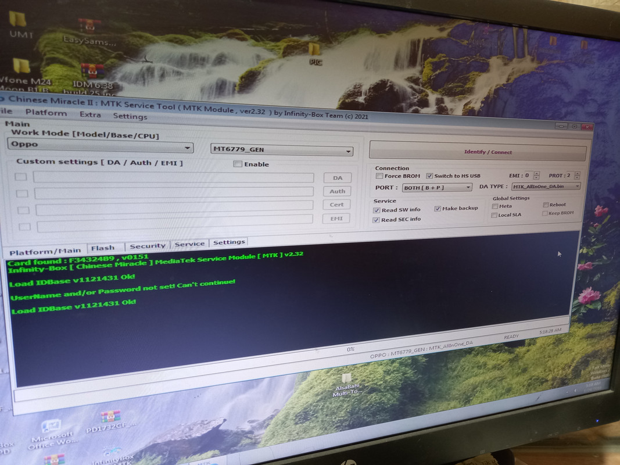This screenshot has height=465, width=620.
Task: Toggle the Make backup checkbox
Action: pyautogui.click(x=438, y=209)
